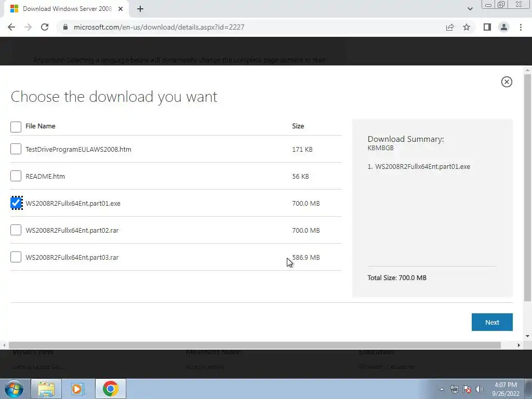Viewport: 532px width, 399px height.
Task: Click scroll-down arrow on vertical scrollbar
Action: (x=527, y=336)
